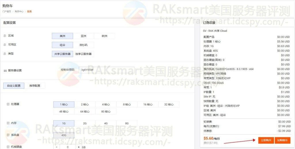Select 48 核心 processor option
Screen dimensions: 295x149
(64, 111)
